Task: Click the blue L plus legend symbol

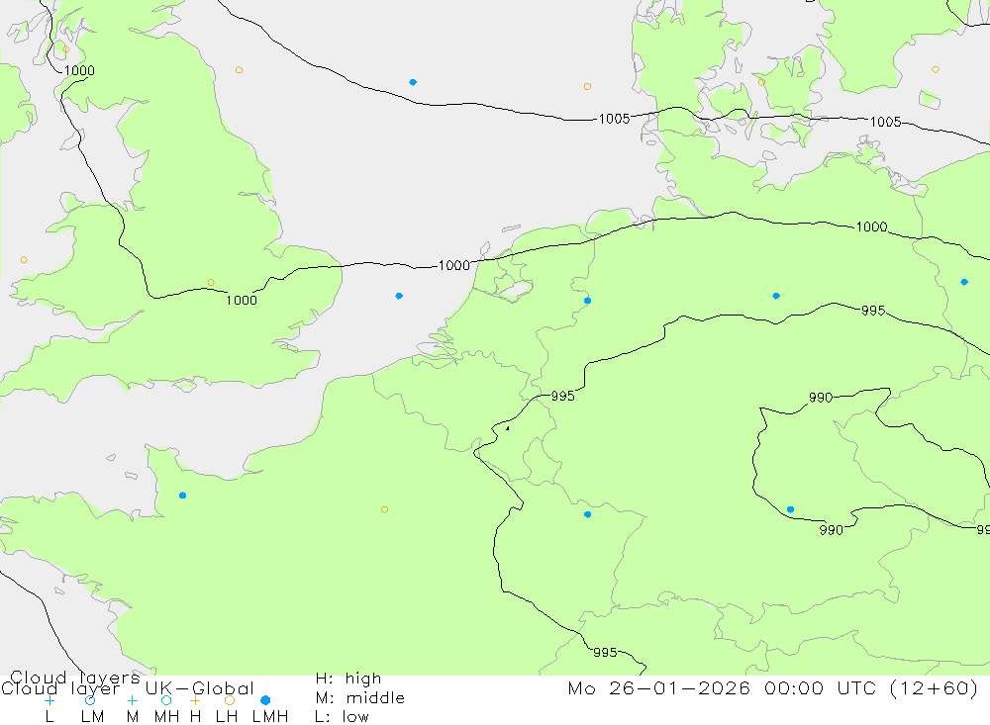Action: click(49, 700)
